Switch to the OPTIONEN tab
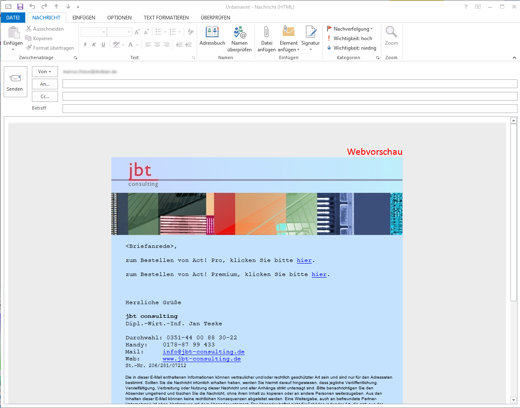 pyautogui.click(x=119, y=18)
